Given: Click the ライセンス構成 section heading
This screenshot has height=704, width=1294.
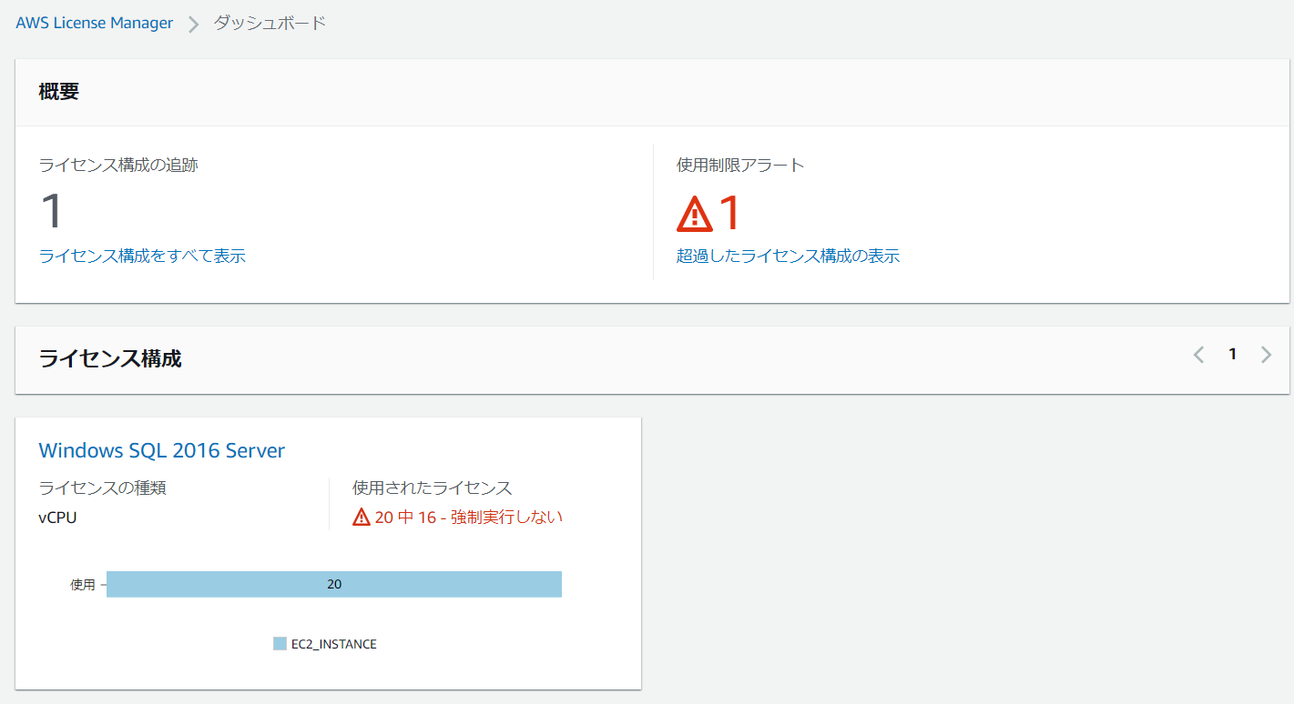Looking at the screenshot, I should [x=110, y=359].
